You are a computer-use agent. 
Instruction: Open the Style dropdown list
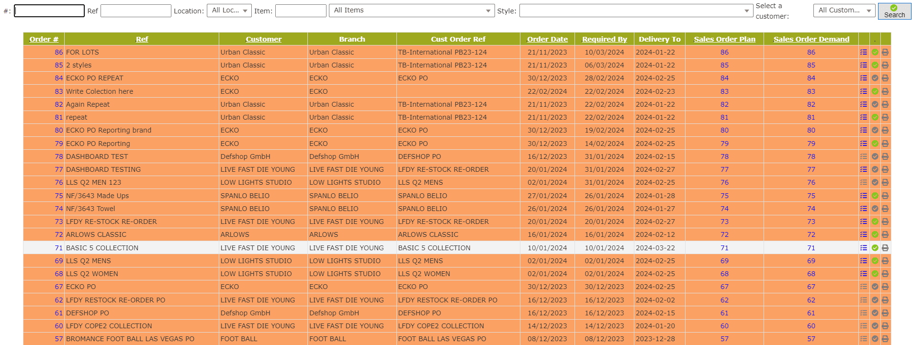click(x=636, y=11)
